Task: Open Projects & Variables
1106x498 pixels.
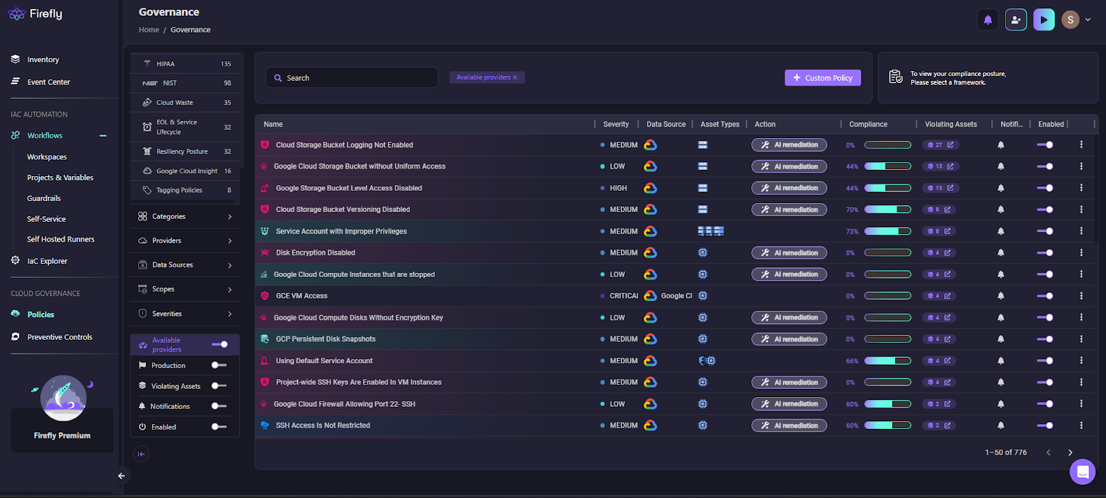Action: pos(60,178)
